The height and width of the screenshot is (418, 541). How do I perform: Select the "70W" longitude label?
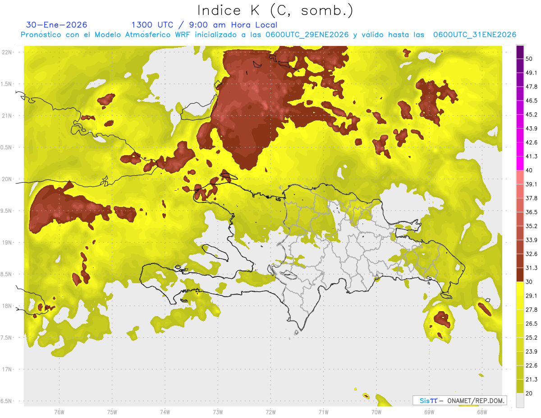[376, 412]
